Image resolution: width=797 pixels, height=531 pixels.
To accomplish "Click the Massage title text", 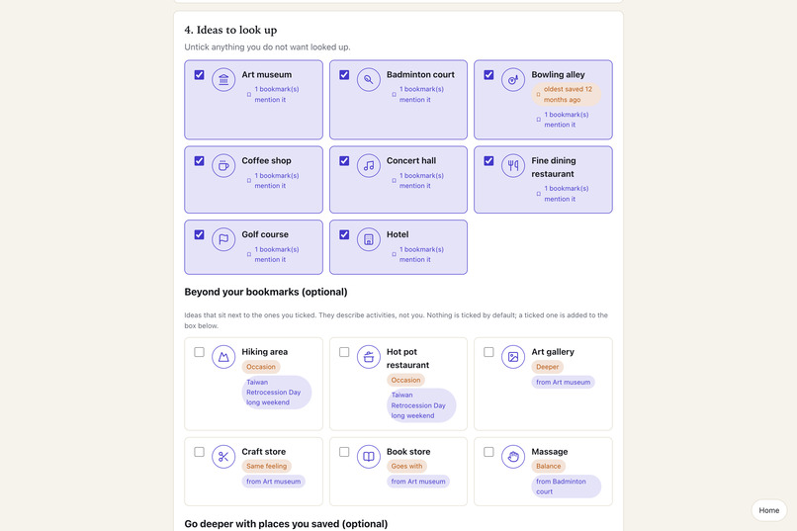I will click(550, 452).
